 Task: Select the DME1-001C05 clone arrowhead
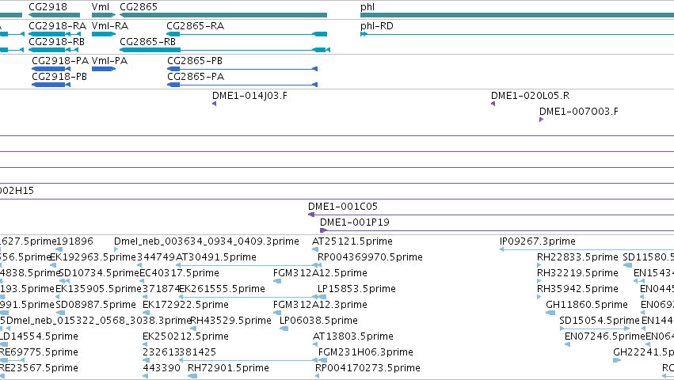coord(311,215)
